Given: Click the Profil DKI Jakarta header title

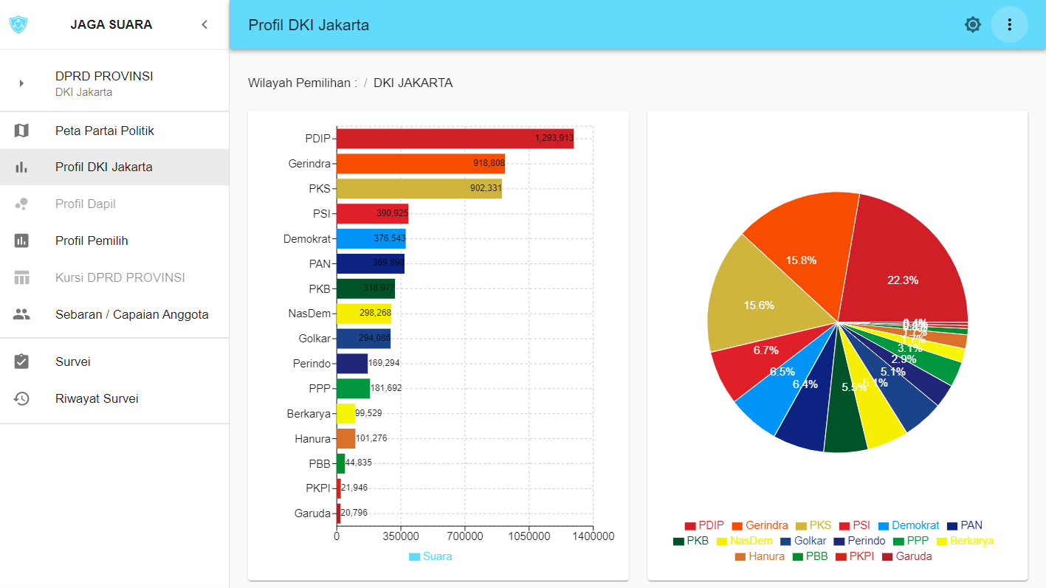Looking at the screenshot, I should pos(309,25).
